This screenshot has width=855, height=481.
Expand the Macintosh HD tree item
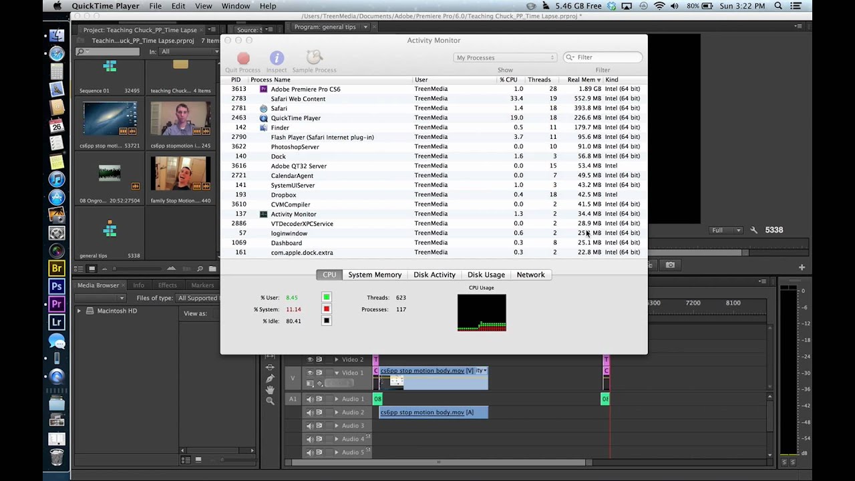coord(79,311)
